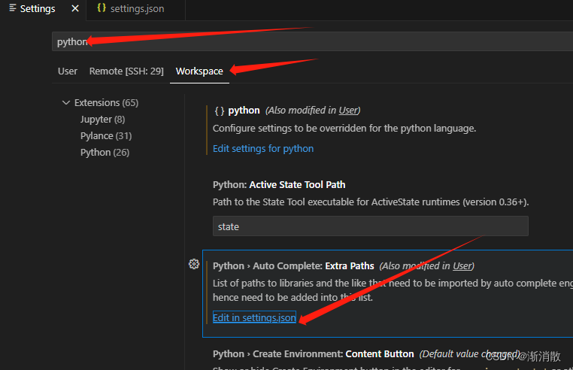The image size is (573, 370).
Task: Click the State Tool executable description text
Action: (x=371, y=202)
